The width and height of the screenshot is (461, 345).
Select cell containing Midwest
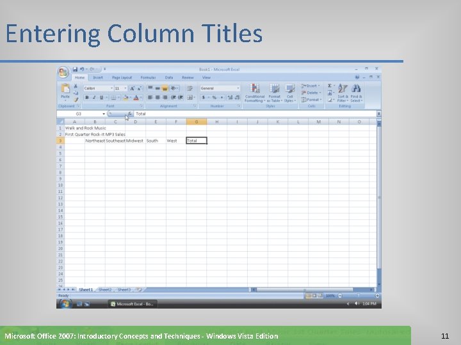click(135, 141)
